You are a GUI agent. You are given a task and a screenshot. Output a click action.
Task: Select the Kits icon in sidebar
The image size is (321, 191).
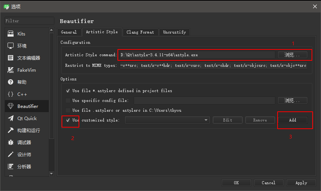click(11, 34)
